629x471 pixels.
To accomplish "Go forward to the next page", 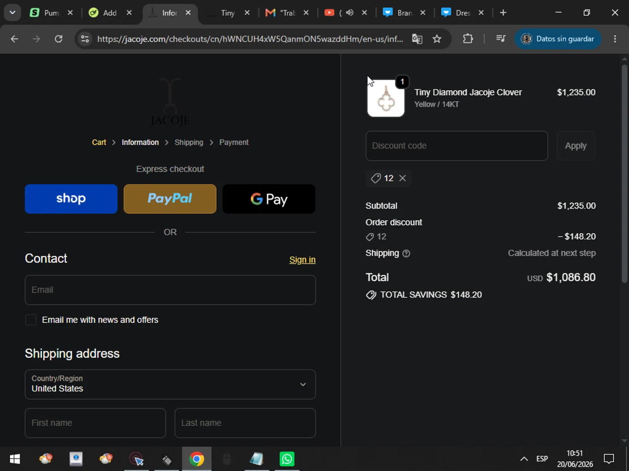I will 36,39.
